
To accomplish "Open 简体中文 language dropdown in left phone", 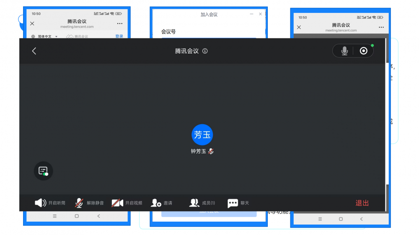I will [x=44, y=36].
